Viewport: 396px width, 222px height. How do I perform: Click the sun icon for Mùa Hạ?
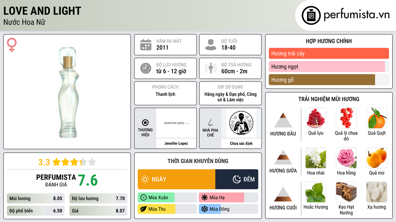[x=205, y=198]
